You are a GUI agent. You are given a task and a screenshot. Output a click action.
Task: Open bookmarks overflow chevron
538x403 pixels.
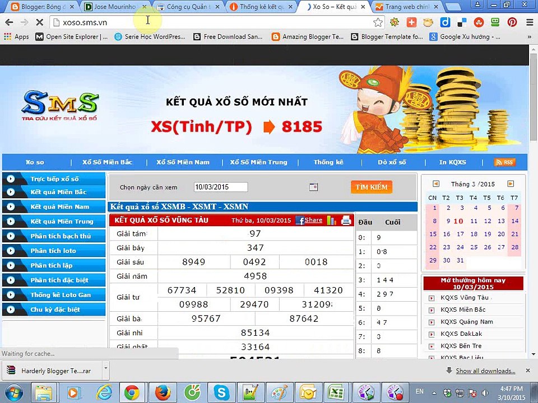(x=530, y=37)
